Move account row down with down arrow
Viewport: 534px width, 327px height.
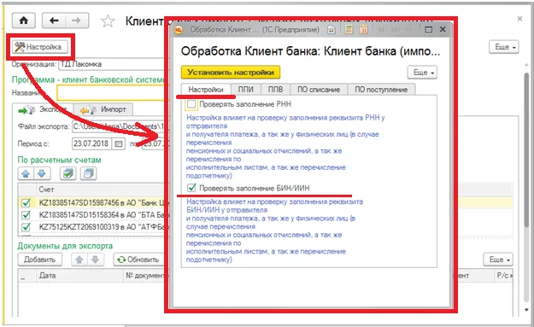tap(42, 174)
